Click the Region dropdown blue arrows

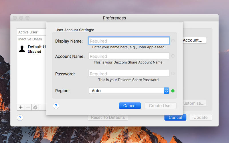click(x=166, y=91)
